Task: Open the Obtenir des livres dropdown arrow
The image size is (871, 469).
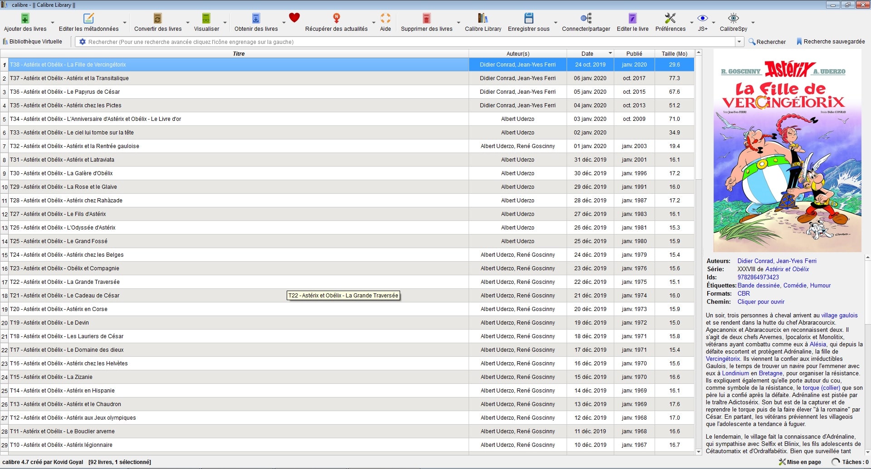Action: tap(284, 23)
